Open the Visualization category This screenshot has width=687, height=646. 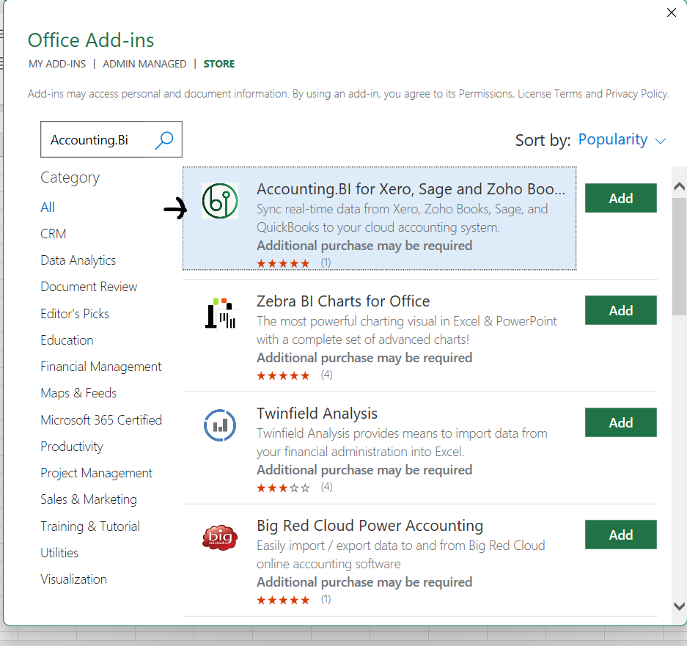click(x=73, y=579)
